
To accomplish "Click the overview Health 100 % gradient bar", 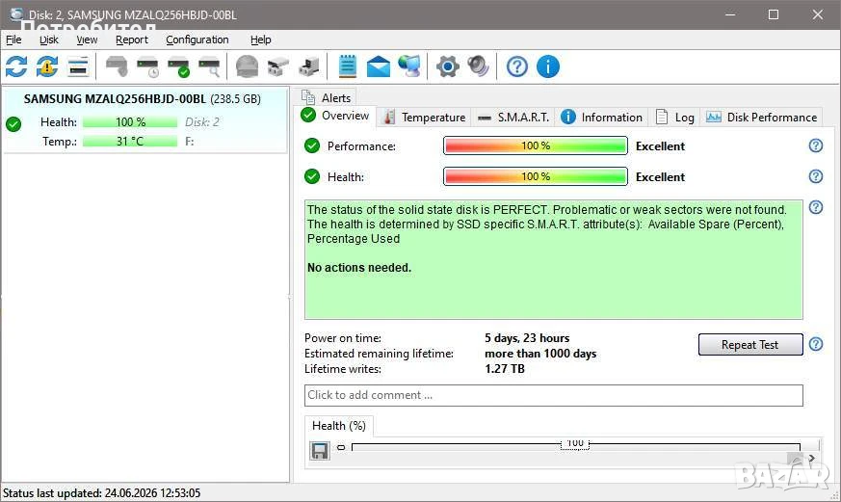I will pos(536,176).
